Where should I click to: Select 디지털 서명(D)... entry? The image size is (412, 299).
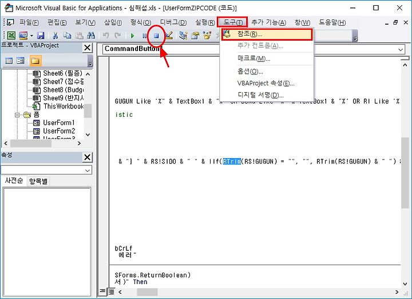(267, 95)
